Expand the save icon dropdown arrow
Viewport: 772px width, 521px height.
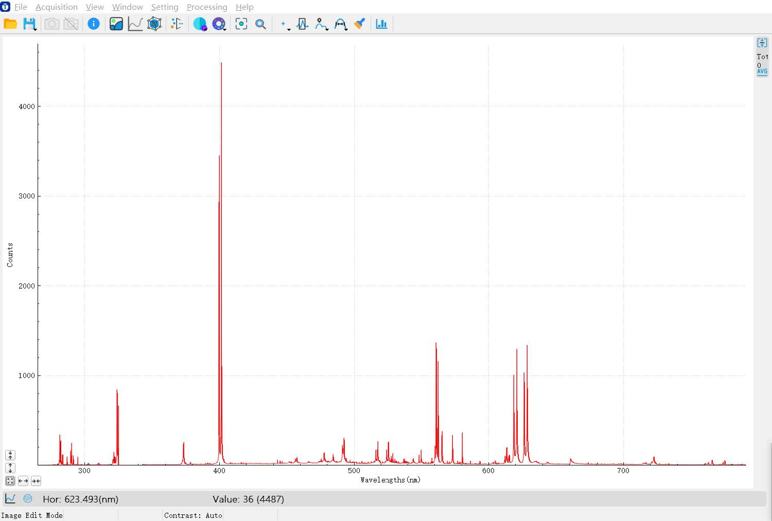[35, 29]
